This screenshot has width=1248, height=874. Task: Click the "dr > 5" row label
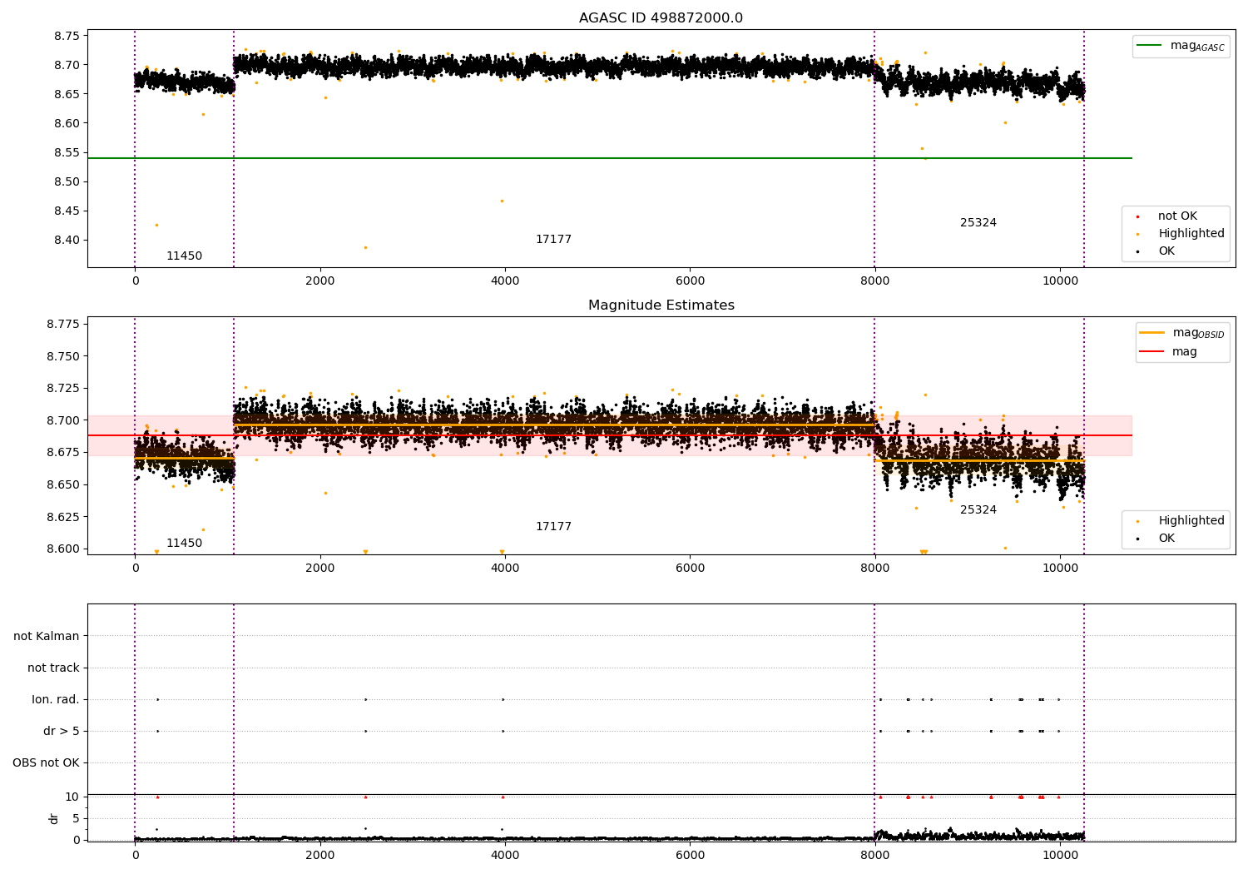point(62,731)
